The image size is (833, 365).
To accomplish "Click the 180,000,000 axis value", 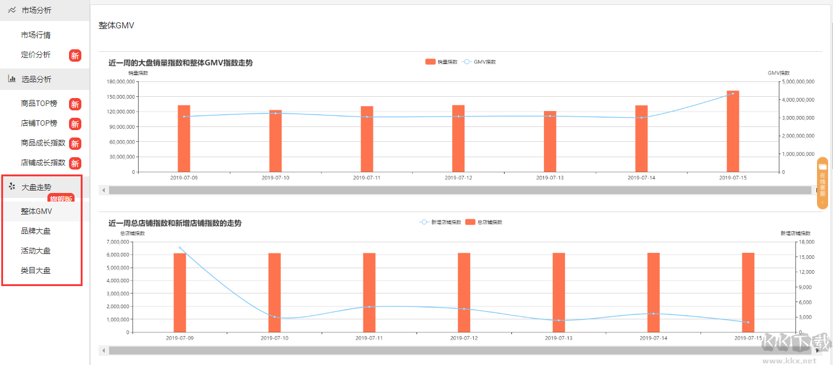I will click(121, 82).
